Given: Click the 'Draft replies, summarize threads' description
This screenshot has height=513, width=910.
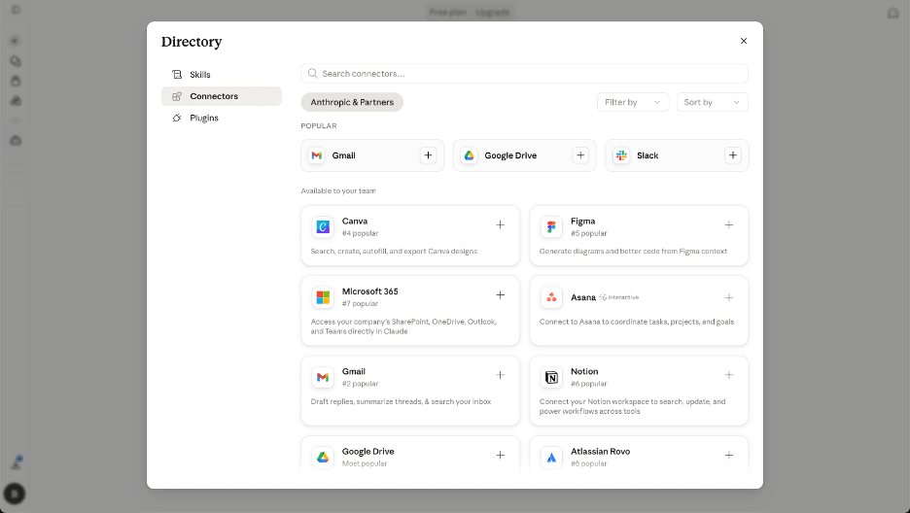Looking at the screenshot, I should [x=401, y=401].
